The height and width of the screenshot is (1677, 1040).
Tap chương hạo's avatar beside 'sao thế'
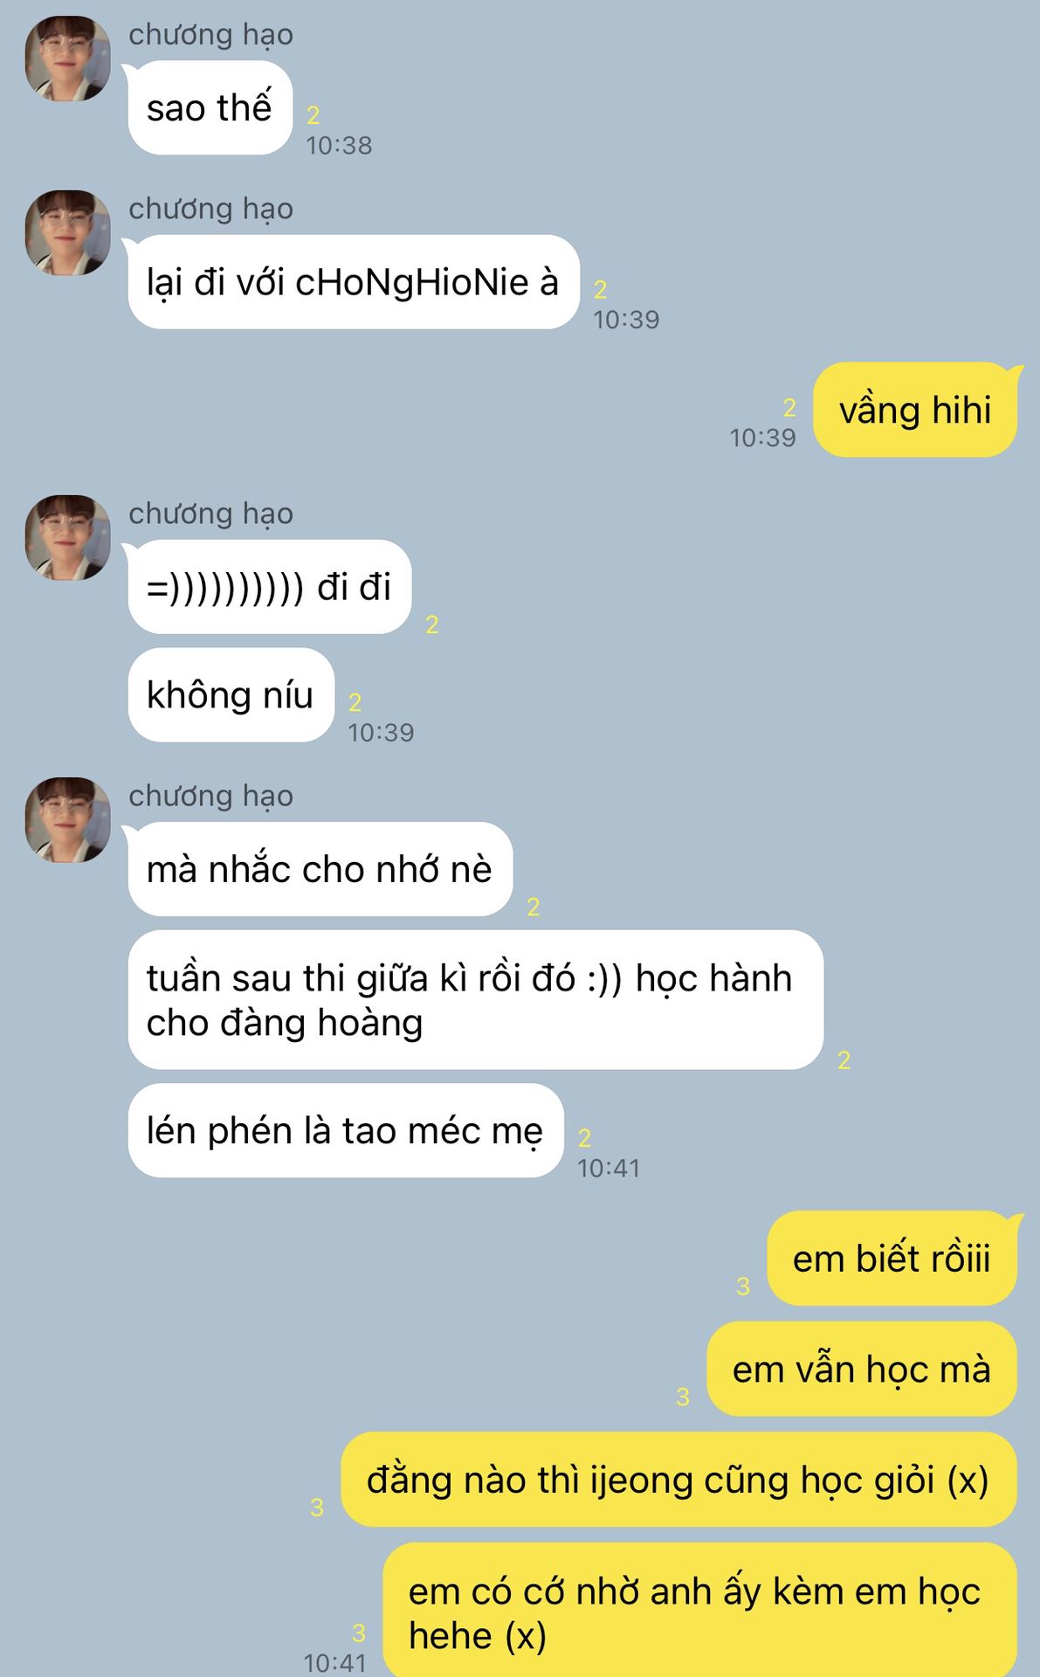[68, 59]
